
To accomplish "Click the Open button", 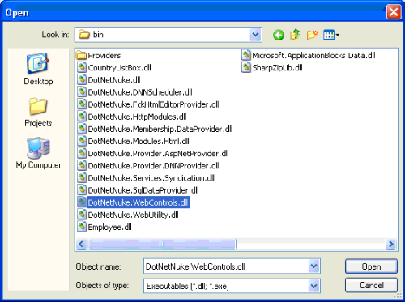I will click(371, 266).
